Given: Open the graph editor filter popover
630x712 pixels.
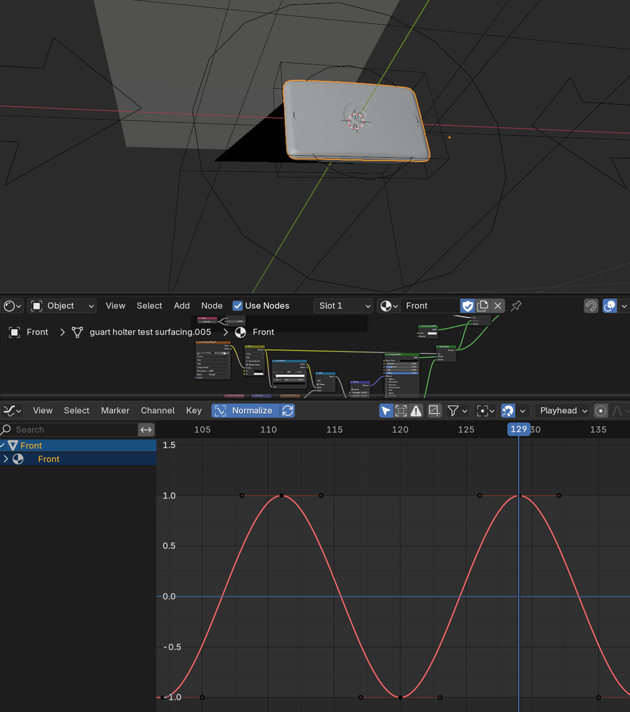Looking at the screenshot, I should pos(457,411).
